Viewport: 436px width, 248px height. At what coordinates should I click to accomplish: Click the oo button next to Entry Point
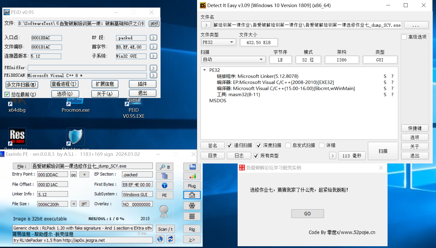73,175
